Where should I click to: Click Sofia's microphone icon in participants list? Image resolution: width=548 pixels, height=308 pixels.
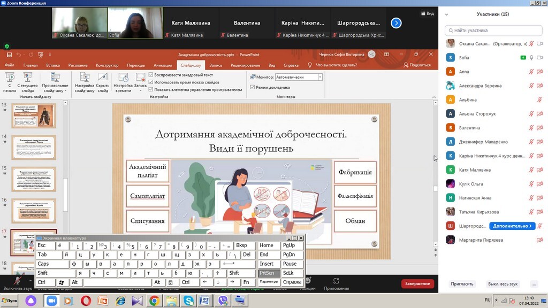[531, 57]
